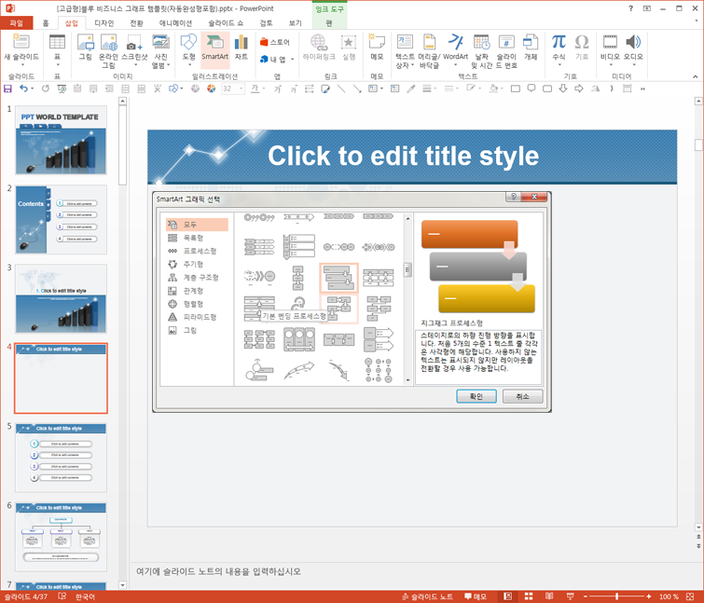Image resolution: width=704 pixels, height=603 pixels.
Task: Open the Slide Show (슬라이드 쇼) tab
Action: tap(226, 23)
